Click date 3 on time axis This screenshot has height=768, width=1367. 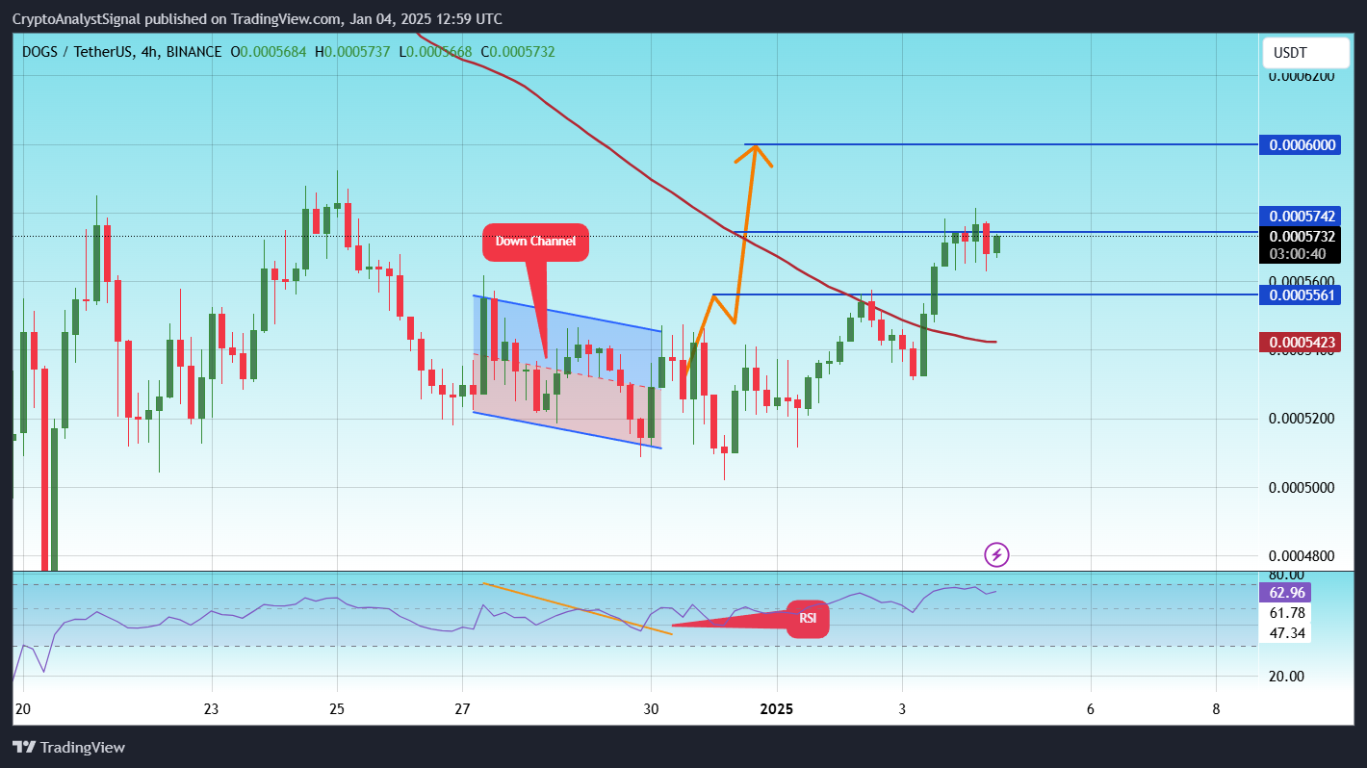(902, 709)
